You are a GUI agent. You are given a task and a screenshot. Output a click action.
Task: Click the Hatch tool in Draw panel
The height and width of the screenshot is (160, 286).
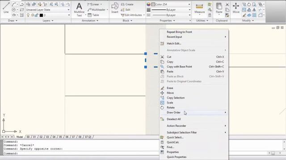[x=22, y=15]
